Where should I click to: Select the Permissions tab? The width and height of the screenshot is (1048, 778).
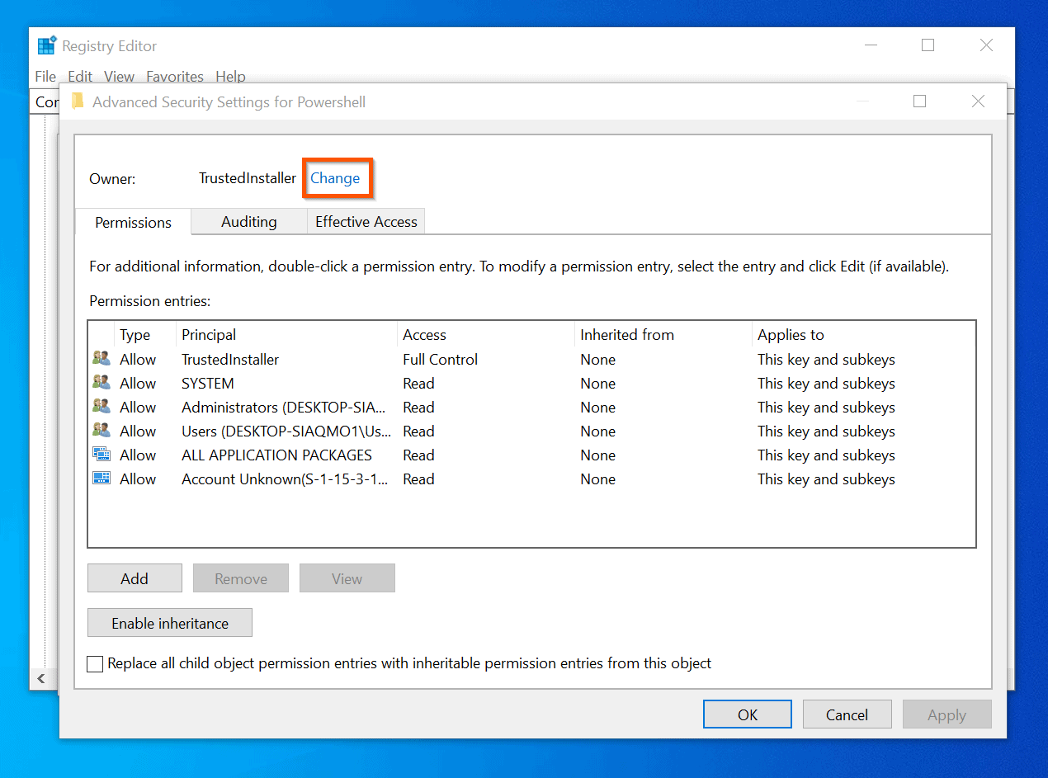[x=133, y=222]
